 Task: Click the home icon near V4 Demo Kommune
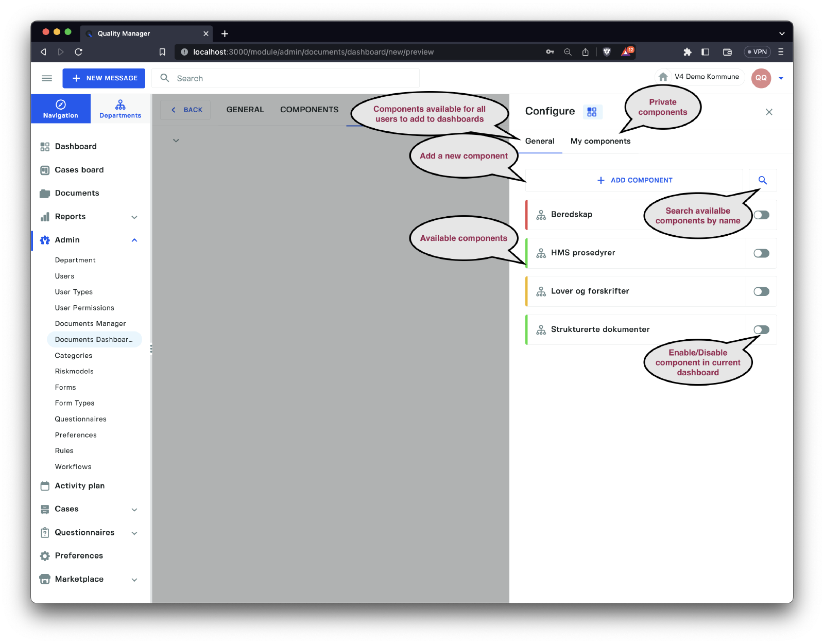[x=663, y=77]
